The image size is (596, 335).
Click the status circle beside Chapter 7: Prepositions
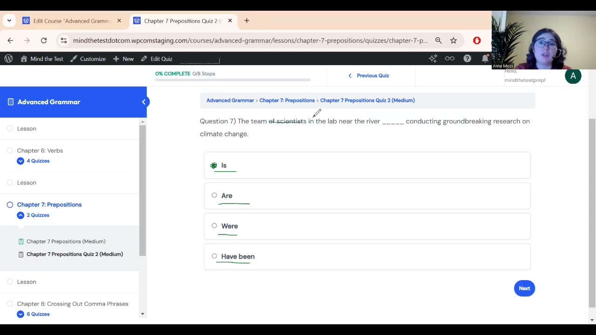tap(10, 204)
